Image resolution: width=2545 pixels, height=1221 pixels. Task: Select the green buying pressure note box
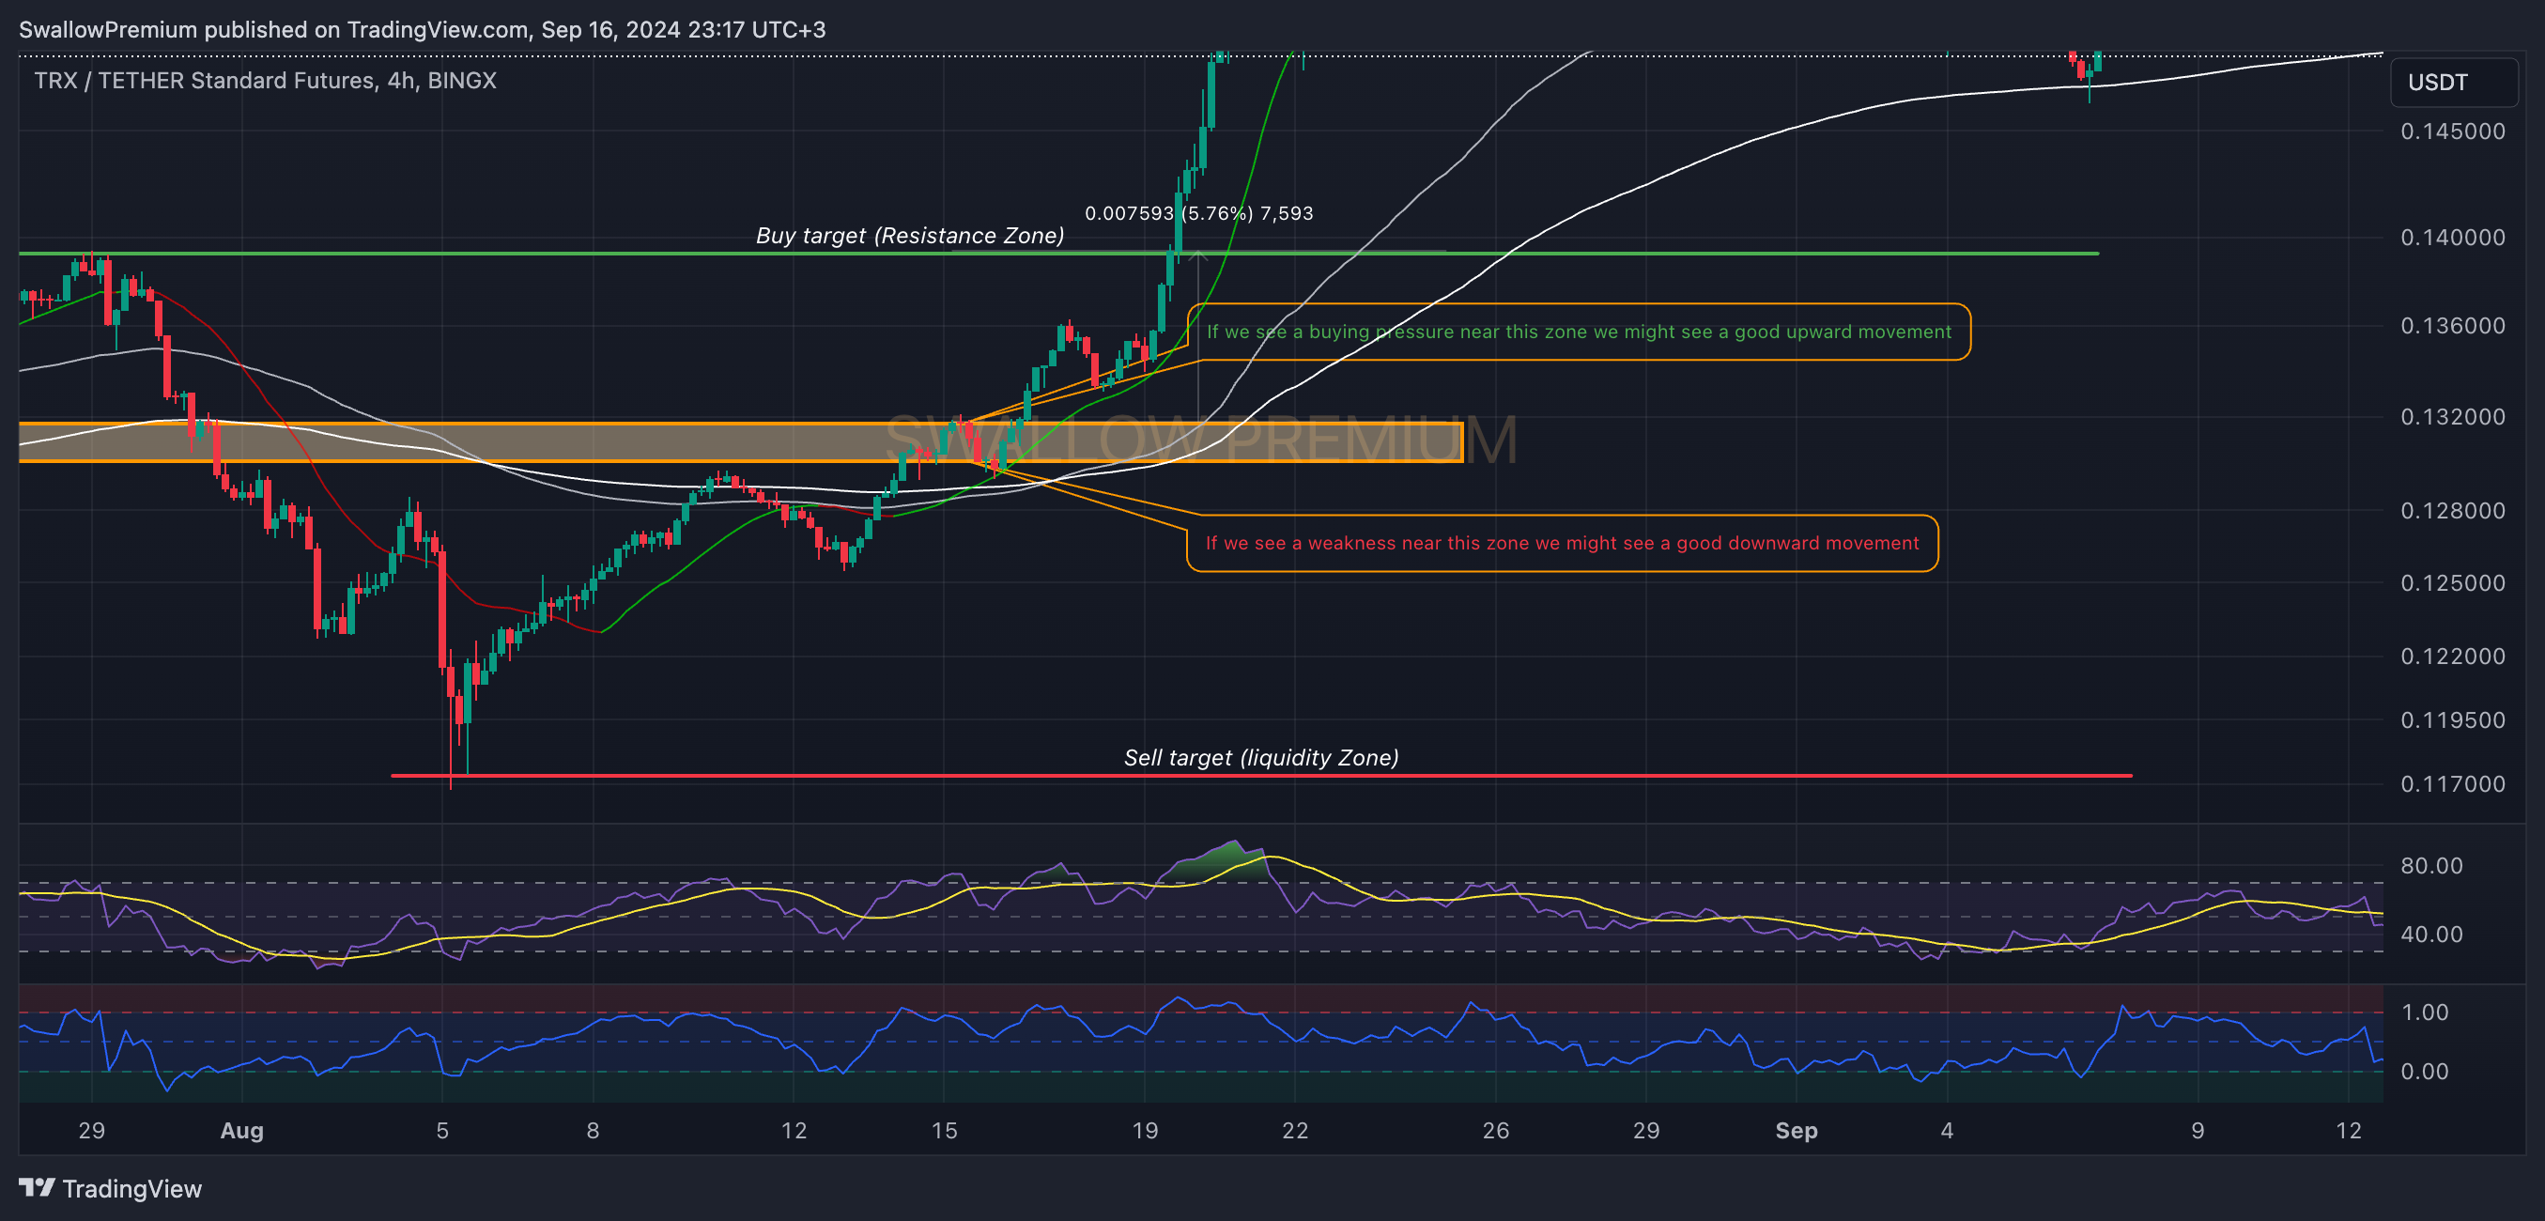(1579, 332)
